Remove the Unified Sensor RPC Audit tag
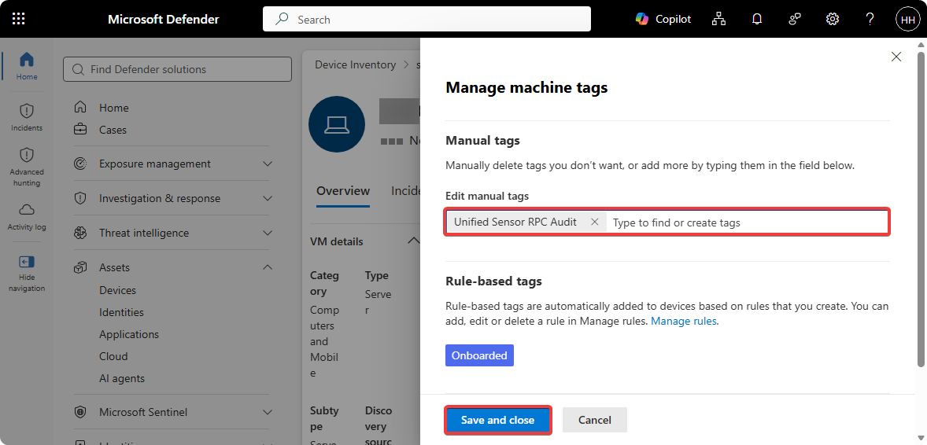The height and width of the screenshot is (445, 927). tap(595, 222)
